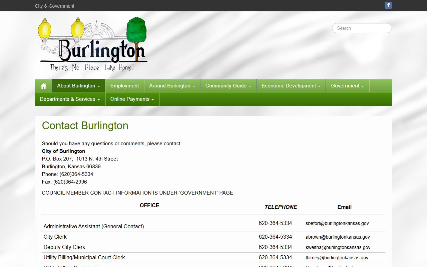Click the Email column header
Viewport: 427px width, 267px height.
coord(345,207)
